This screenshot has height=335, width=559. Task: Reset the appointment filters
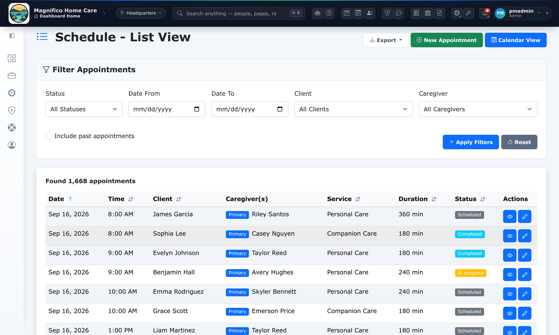tap(519, 142)
